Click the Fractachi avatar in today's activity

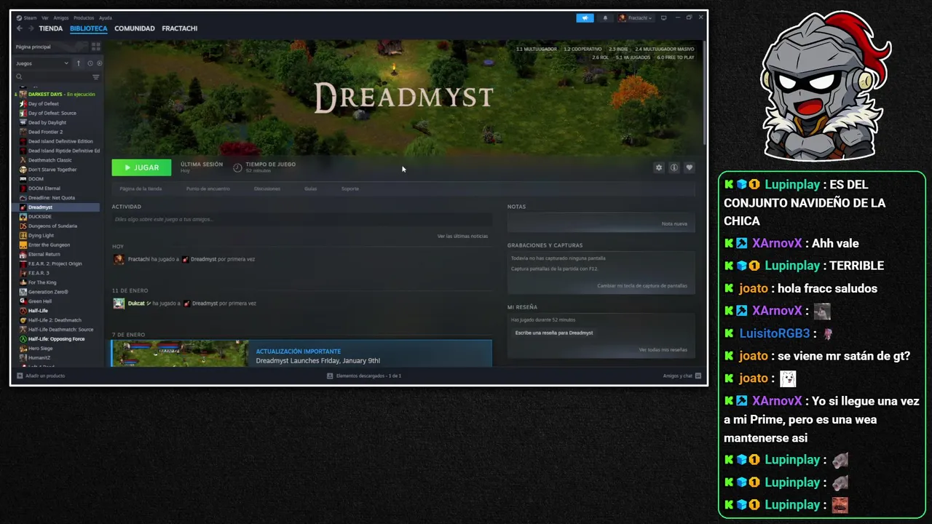[119, 259]
